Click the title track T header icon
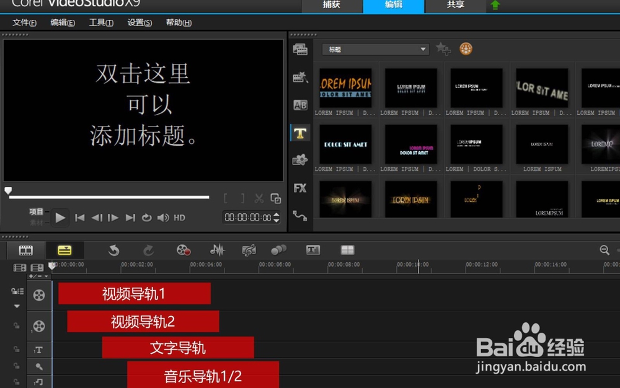Viewport: 620px width, 388px height. pyautogui.click(x=38, y=350)
